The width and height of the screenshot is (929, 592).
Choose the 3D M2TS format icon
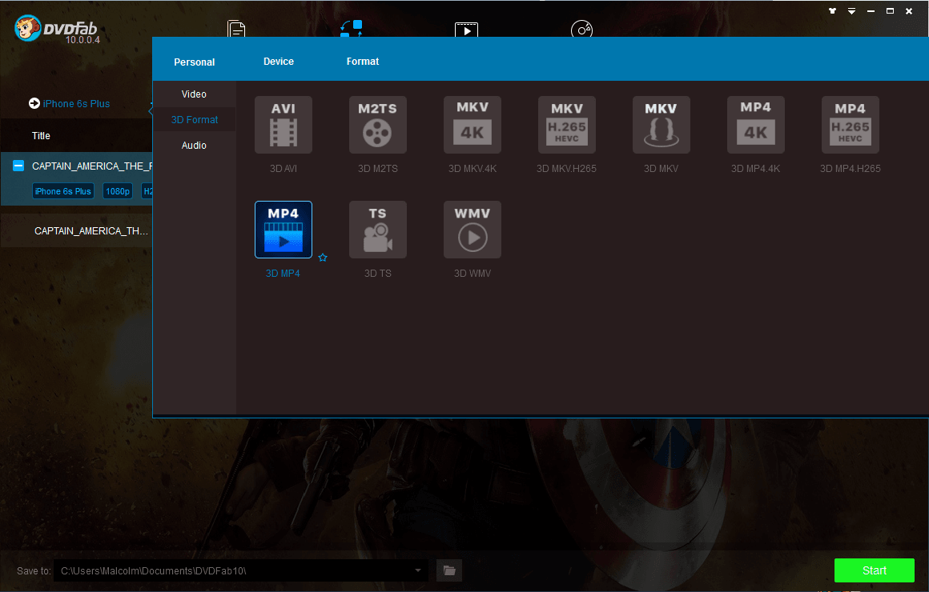click(378, 125)
